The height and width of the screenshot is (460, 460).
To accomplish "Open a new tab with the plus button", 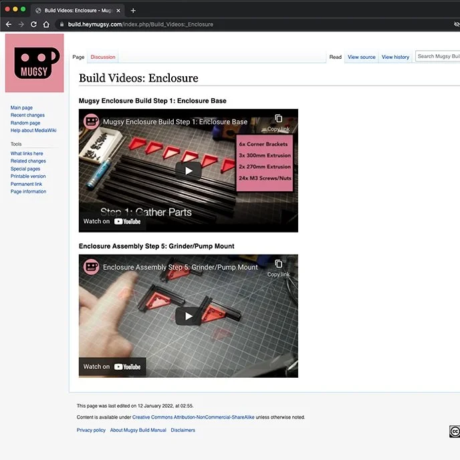I will (133, 11).
